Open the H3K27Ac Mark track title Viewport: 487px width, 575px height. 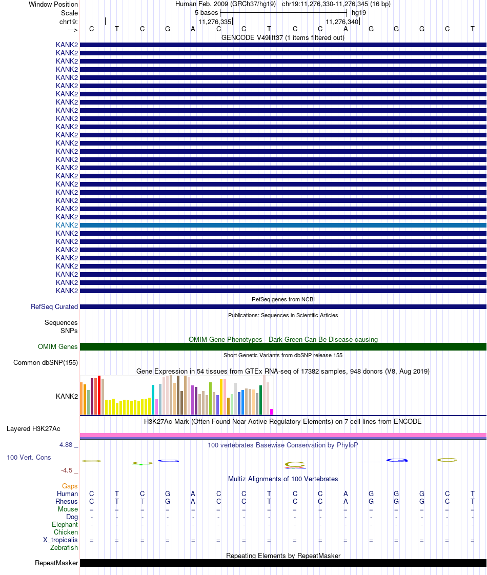283,421
